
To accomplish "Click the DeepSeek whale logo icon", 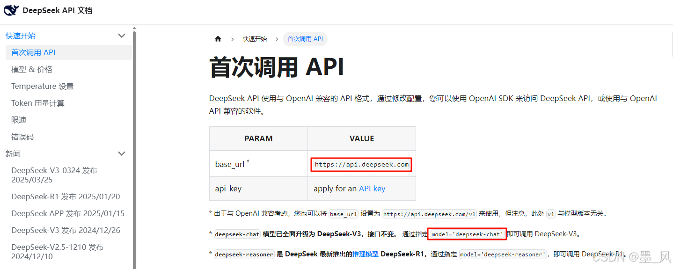I will tap(11, 10).
